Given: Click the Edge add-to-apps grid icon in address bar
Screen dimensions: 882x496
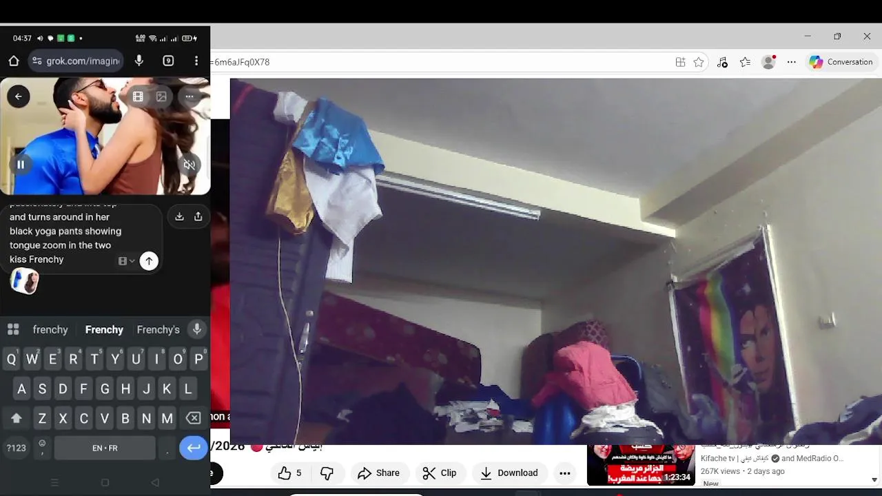Looking at the screenshot, I should pyautogui.click(x=680, y=62).
